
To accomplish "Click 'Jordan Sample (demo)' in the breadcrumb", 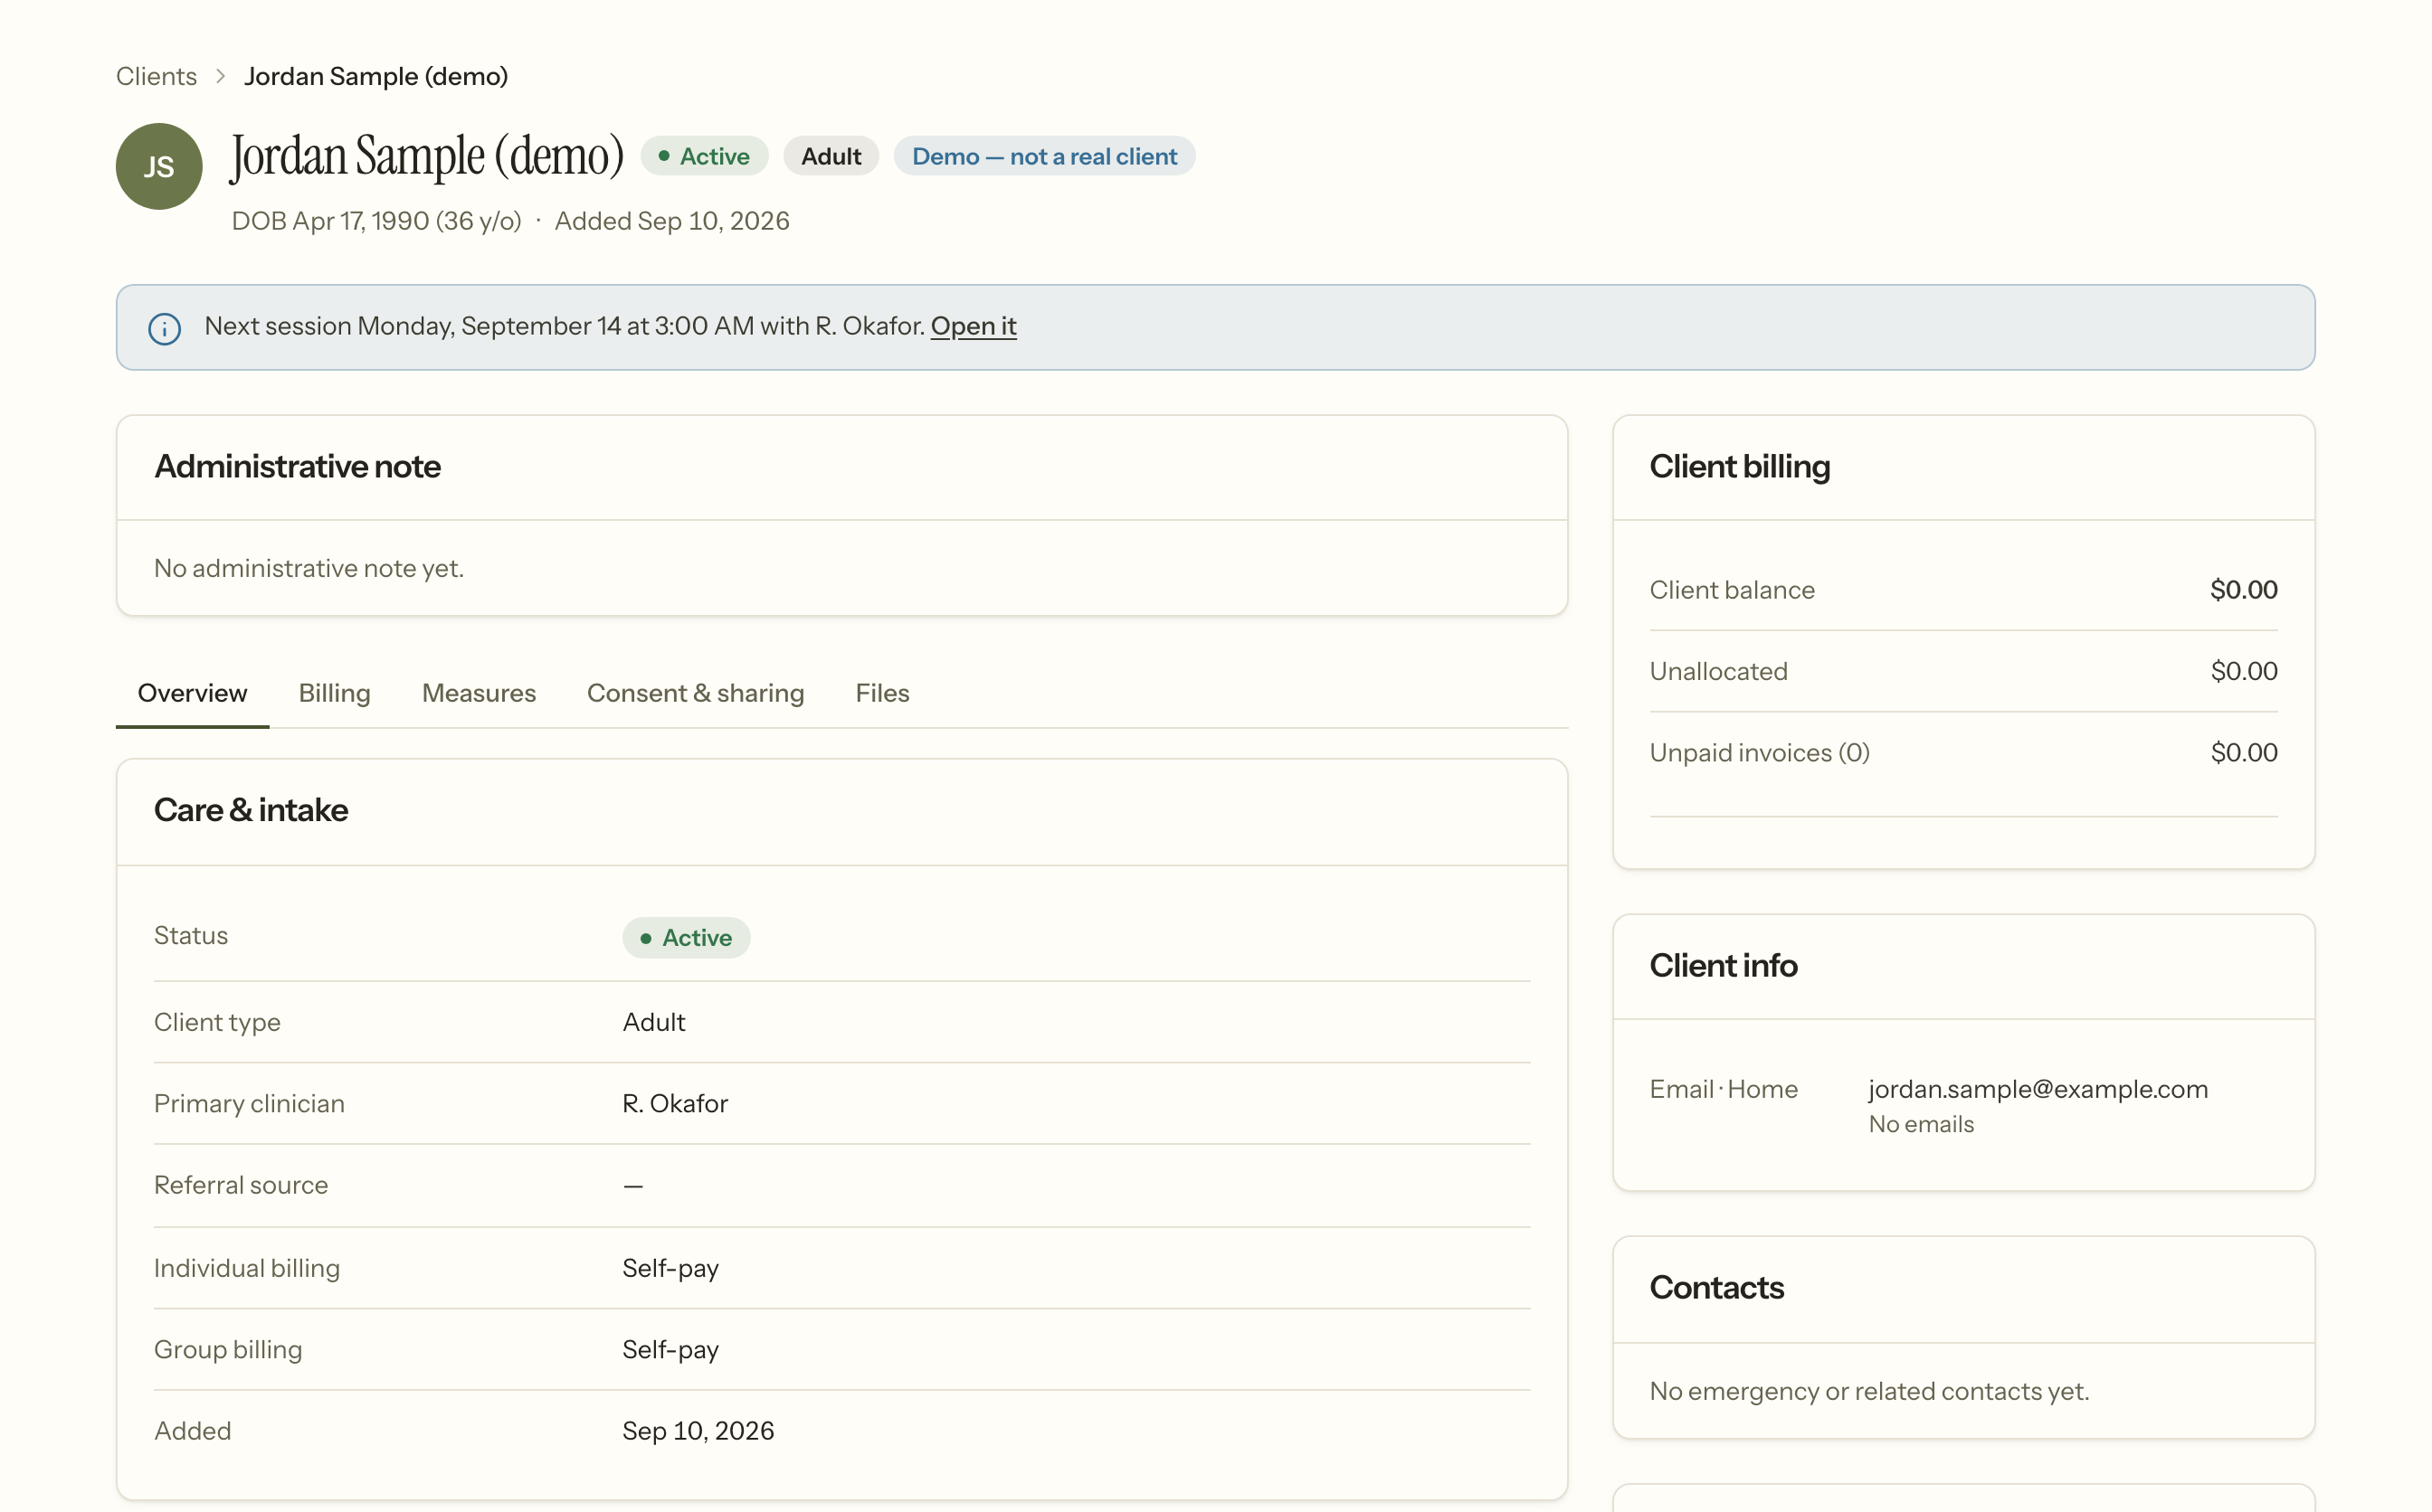I will [376, 76].
